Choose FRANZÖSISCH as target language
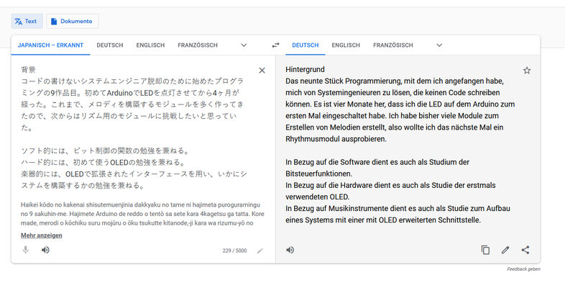The height and width of the screenshot is (288, 565). (393, 45)
